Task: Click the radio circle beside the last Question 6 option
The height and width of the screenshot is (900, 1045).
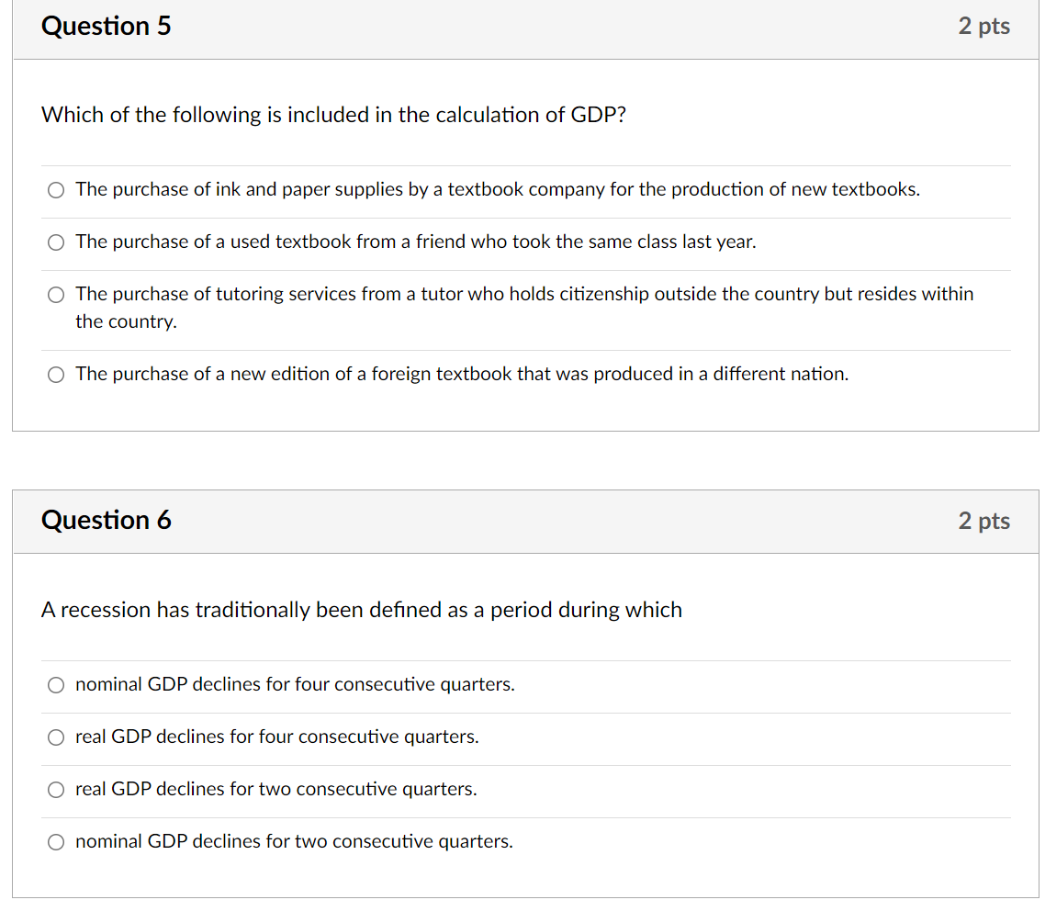Action: click(x=55, y=841)
